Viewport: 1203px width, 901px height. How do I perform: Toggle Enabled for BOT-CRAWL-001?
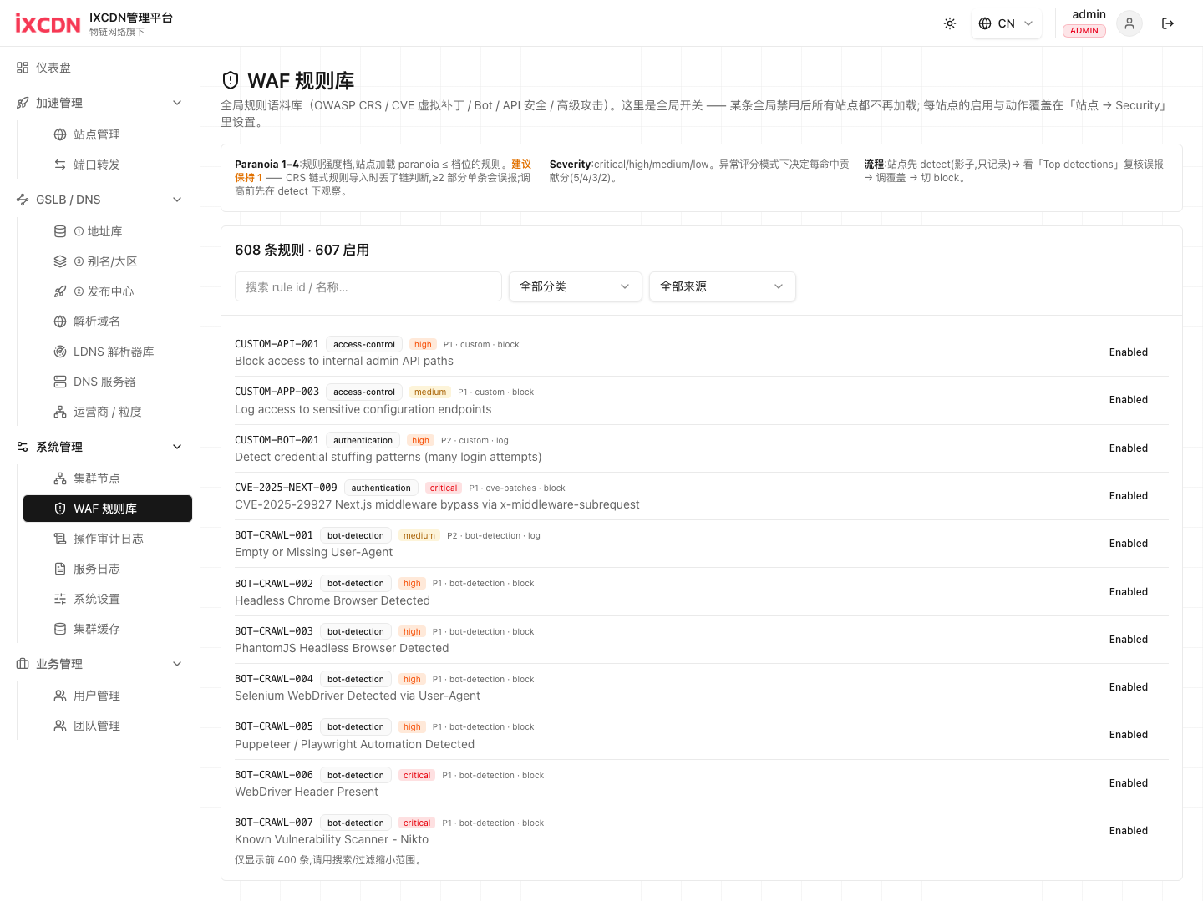(x=1129, y=544)
